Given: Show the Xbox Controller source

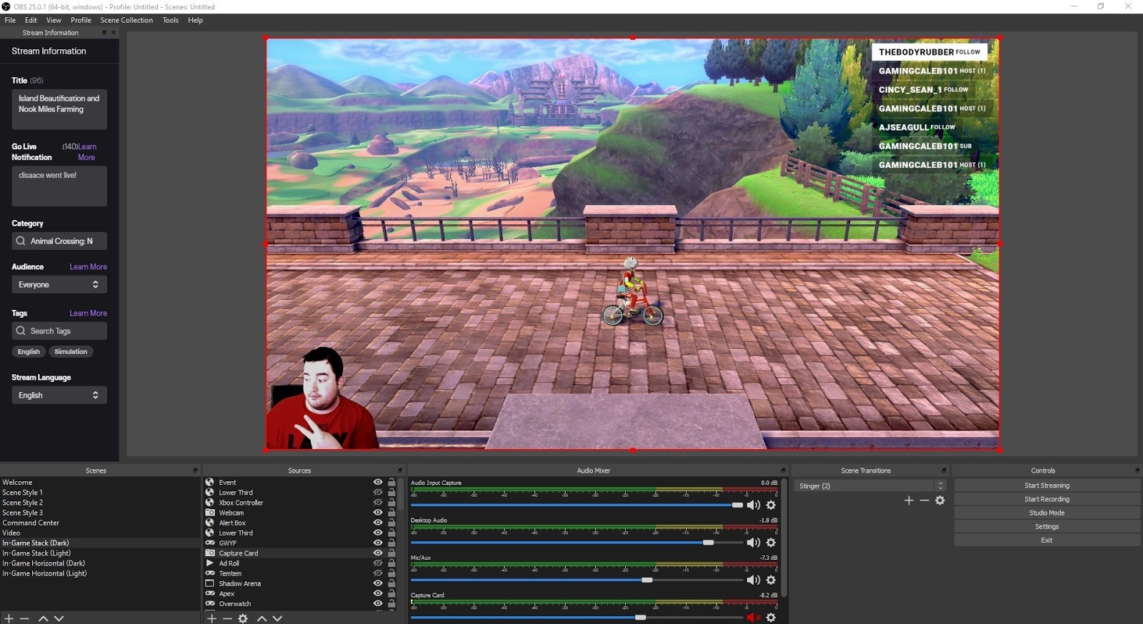Looking at the screenshot, I should point(378,503).
